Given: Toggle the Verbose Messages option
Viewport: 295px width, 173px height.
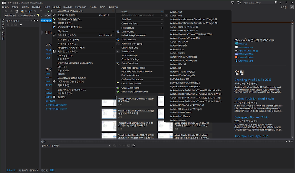Looking at the screenshot, I should pos(140,55).
